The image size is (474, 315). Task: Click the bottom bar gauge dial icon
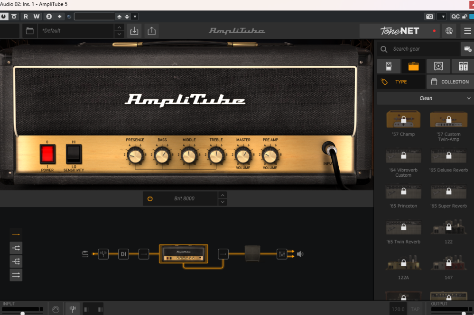point(56,309)
